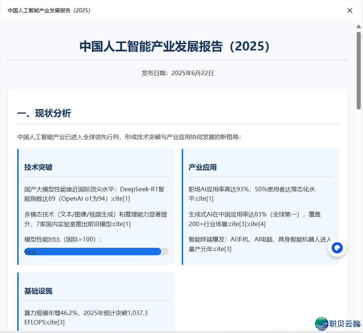The width and height of the screenshot is (363, 333).
Task: Click the 基础设施 card heading
Action: click(x=39, y=291)
